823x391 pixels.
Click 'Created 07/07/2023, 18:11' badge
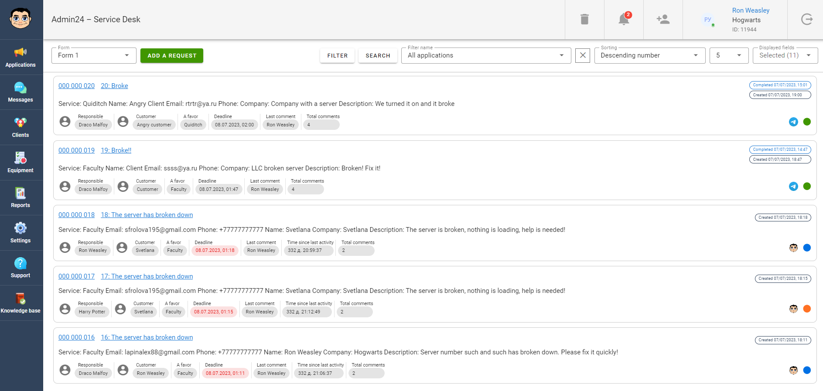coord(783,340)
